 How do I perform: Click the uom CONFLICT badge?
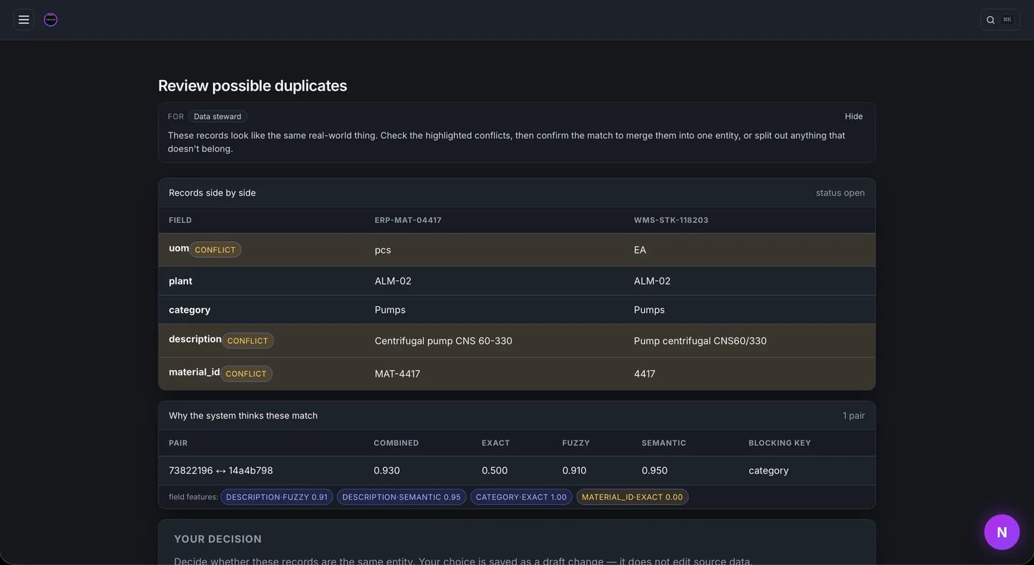[215, 250]
